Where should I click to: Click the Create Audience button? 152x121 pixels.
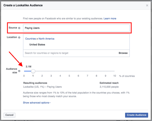[x=136, y=115]
